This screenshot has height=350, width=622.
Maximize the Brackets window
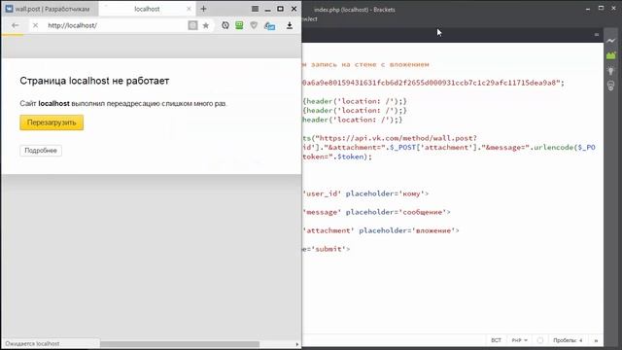click(x=601, y=9)
